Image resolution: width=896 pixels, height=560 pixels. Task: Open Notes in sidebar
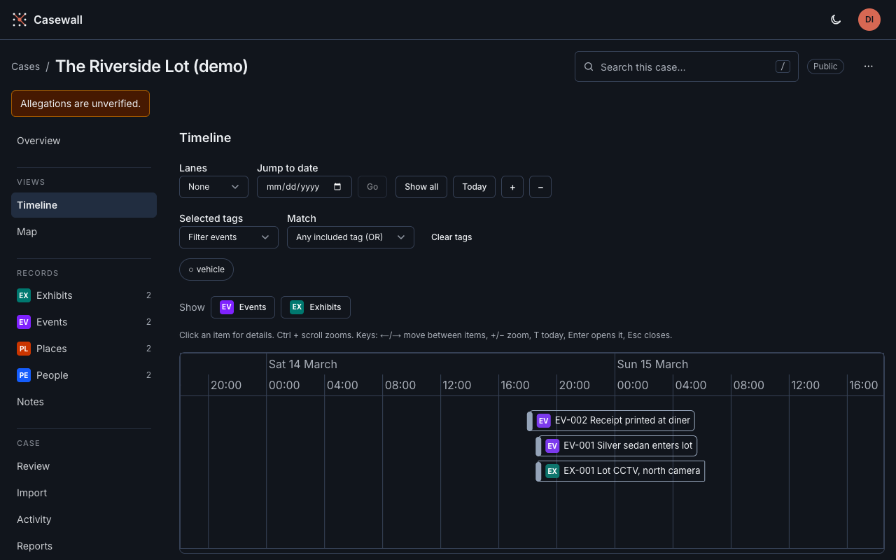(84, 402)
